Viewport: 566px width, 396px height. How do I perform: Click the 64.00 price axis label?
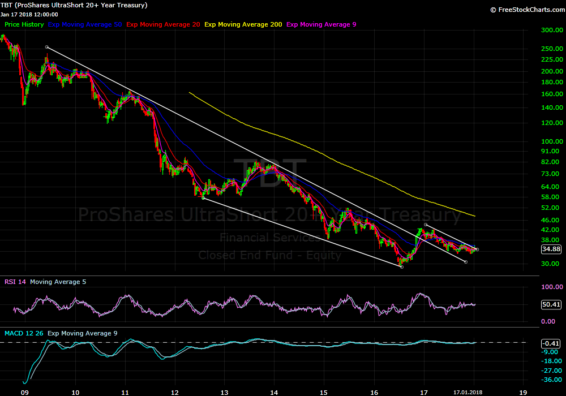[550, 187]
